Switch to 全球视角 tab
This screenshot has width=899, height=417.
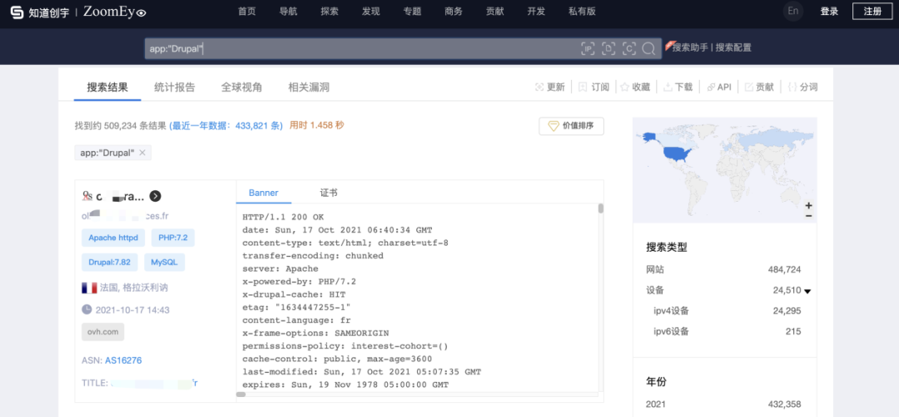(241, 87)
